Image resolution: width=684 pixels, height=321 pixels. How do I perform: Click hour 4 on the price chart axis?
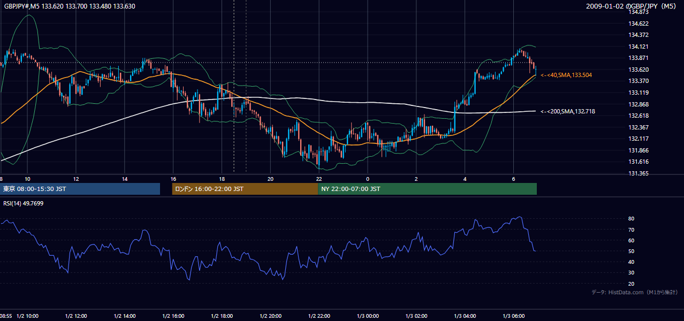(465, 179)
